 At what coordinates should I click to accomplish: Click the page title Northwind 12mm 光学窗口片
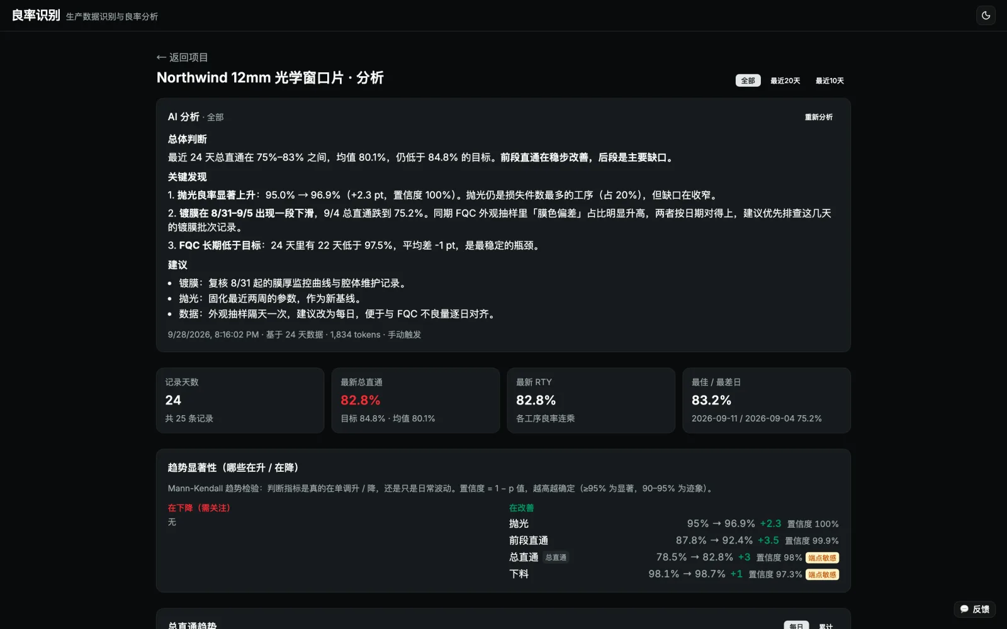pyautogui.click(x=270, y=78)
